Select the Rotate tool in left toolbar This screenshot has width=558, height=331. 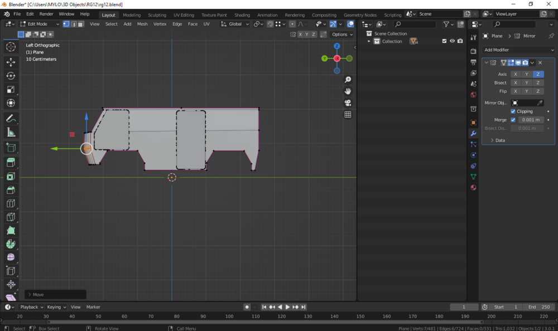point(11,76)
